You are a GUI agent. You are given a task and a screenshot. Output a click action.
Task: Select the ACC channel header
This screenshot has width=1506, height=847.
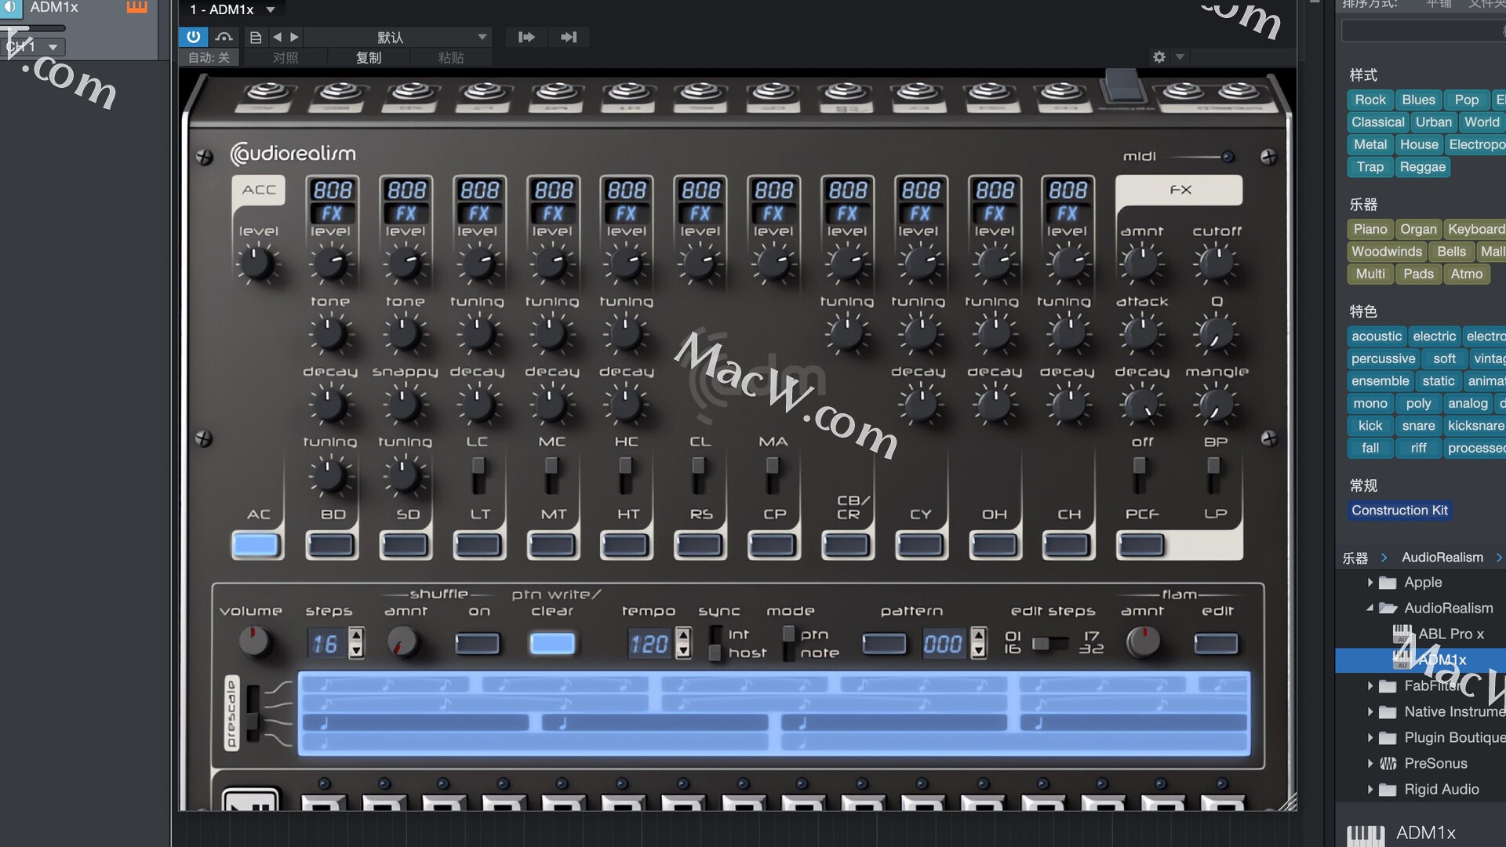259,190
